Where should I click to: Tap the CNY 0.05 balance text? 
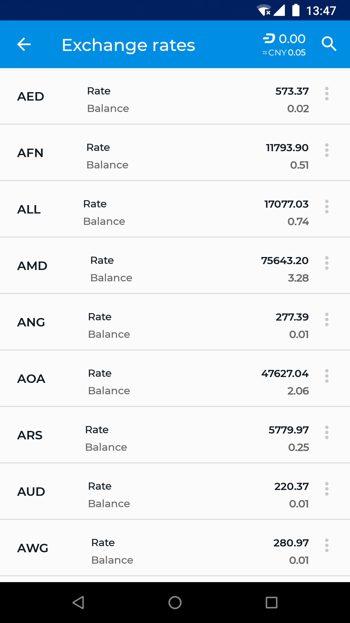pyautogui.click(x=285, y=53)
